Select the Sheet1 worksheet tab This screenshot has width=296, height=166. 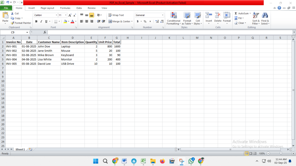(20, 149)
